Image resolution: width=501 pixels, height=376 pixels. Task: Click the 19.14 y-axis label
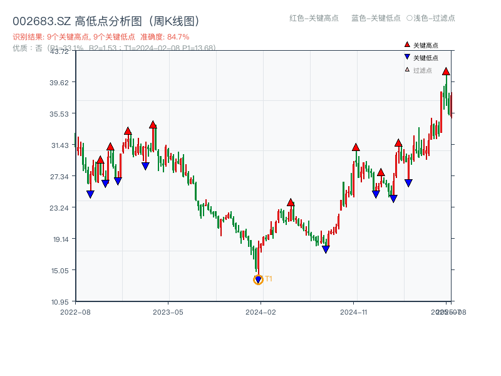pos(61,239)
